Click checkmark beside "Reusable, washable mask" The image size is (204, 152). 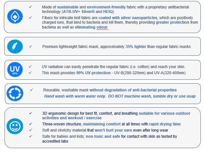[x=31, y=90]
